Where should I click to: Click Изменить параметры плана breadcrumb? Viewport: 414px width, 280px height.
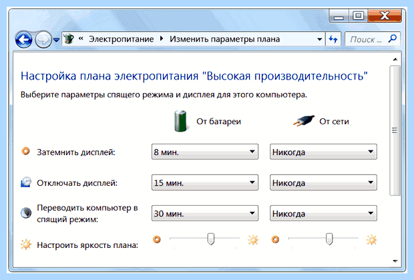[x=224, y=39]
